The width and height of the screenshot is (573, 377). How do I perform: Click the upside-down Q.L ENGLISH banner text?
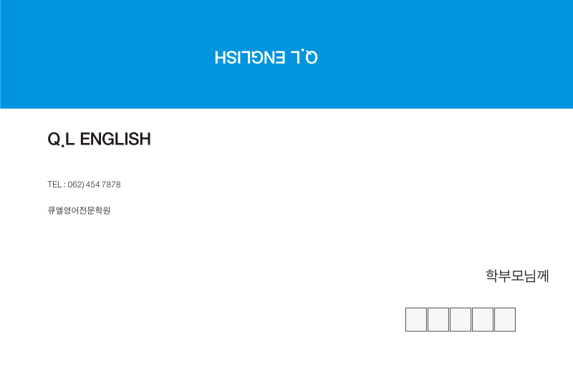click(266, 57)
